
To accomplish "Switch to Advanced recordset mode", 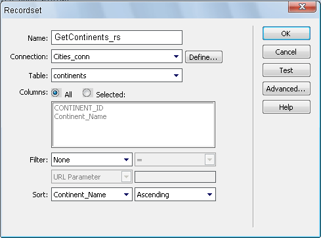I will tap(286, 89).
